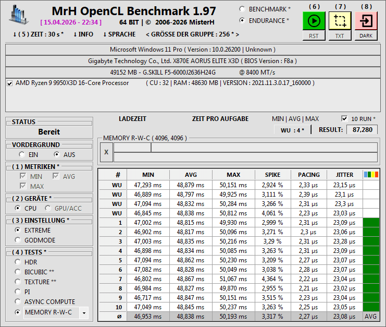Click the X cancel box beside progress bars

coord(106,152)
